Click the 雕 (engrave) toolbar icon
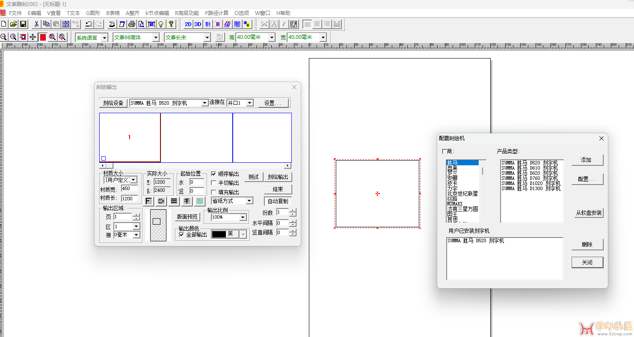This screenshot has height=337, width=634. click(237, 24)
